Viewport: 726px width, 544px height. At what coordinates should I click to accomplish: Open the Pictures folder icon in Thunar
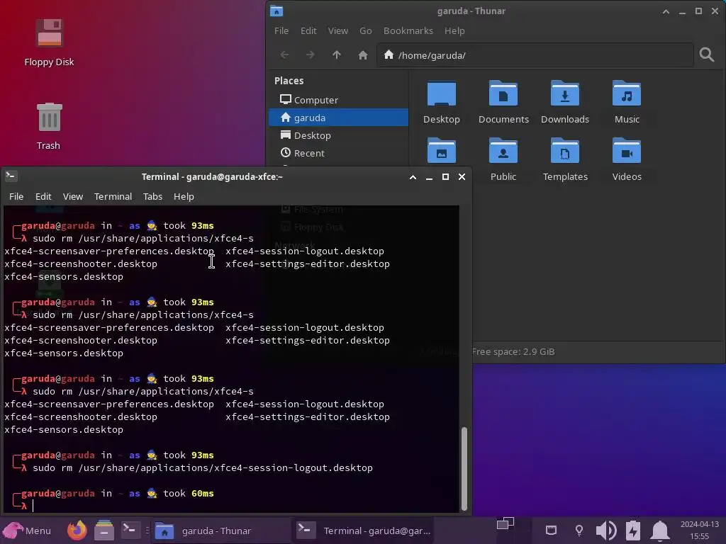(x=441, y=151)
